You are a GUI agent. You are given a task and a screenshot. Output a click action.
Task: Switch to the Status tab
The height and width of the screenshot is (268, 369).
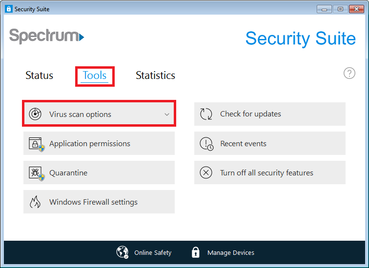(39, 76)
